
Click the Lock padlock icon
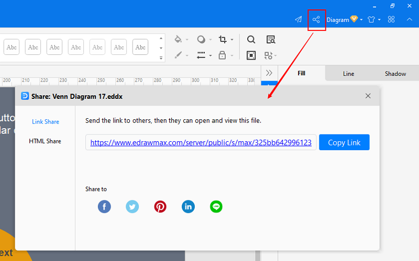coord(222,55)
